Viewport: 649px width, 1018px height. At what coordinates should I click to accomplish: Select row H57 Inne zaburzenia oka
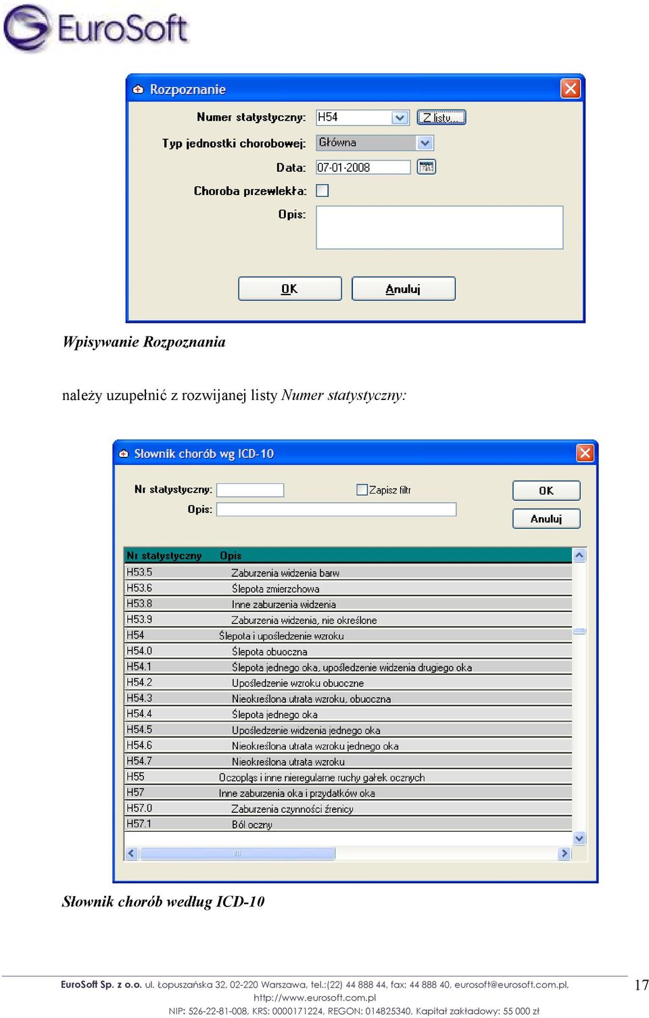(x=348, y=793)
